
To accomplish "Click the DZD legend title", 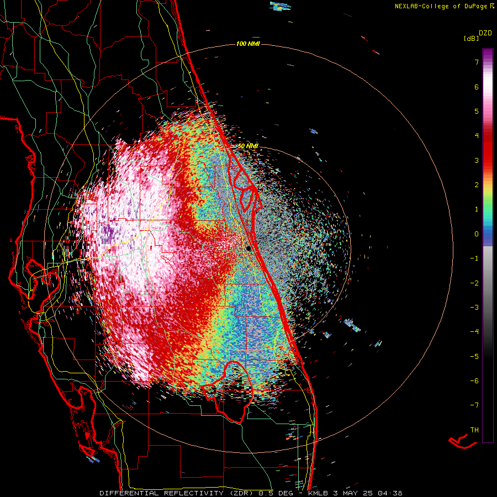I will coord(485,33).
